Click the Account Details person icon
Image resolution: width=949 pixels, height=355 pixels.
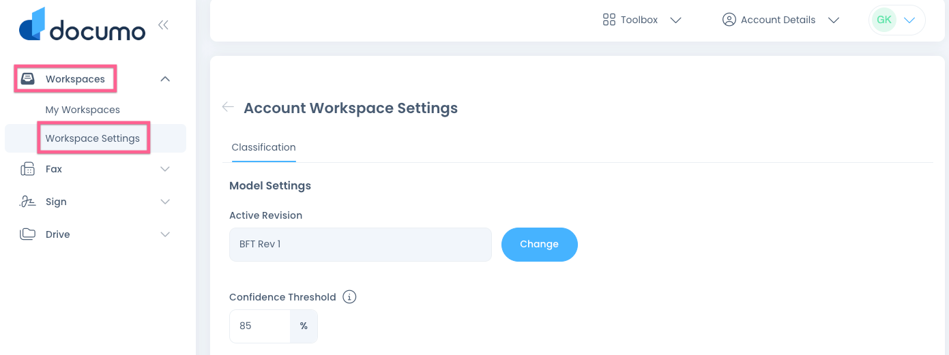click(x=729, y=20)
